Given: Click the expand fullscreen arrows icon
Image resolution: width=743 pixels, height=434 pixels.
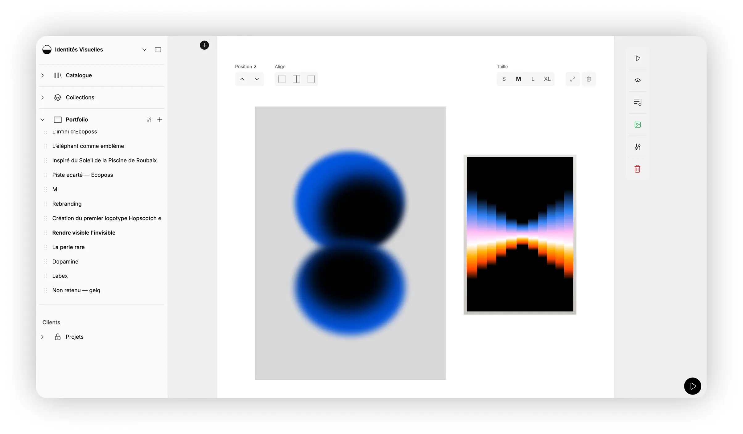Looking at the screenshot, I should [572, 79].
